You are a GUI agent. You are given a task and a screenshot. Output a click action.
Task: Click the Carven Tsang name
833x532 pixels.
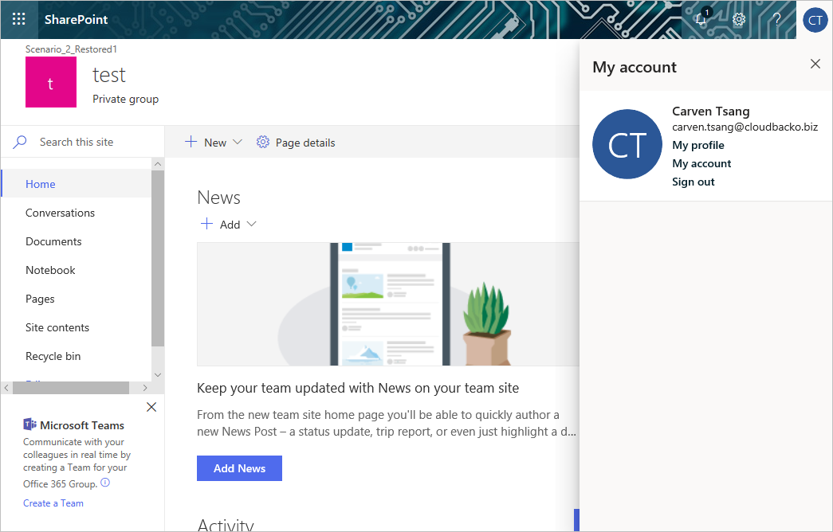click(711, 111)
